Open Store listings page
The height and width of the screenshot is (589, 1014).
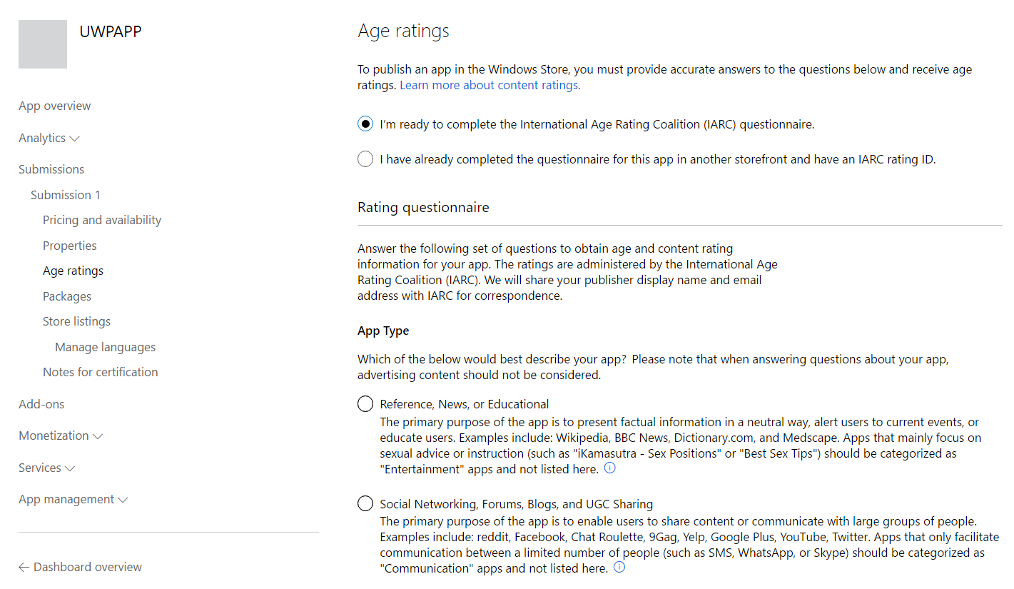pyautogui.click(x=76, y=321)
